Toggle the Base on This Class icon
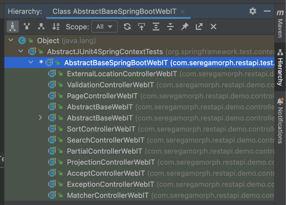The height and width of the screenshot is (205, 286). tap(142, 26)
